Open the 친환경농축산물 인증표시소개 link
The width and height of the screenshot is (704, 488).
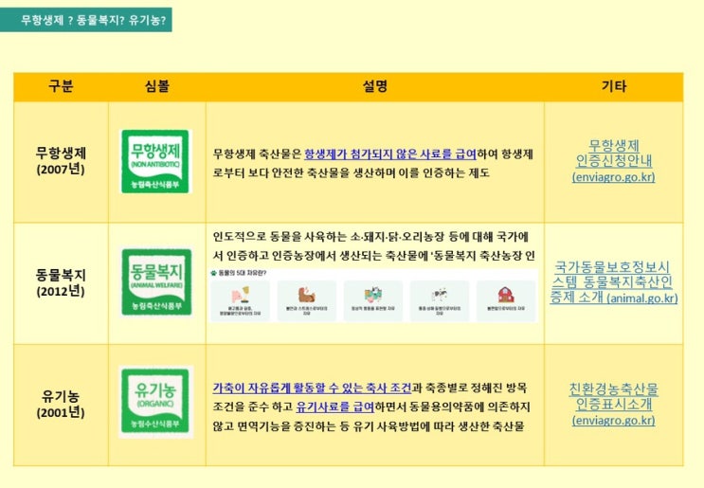(614, 404)
